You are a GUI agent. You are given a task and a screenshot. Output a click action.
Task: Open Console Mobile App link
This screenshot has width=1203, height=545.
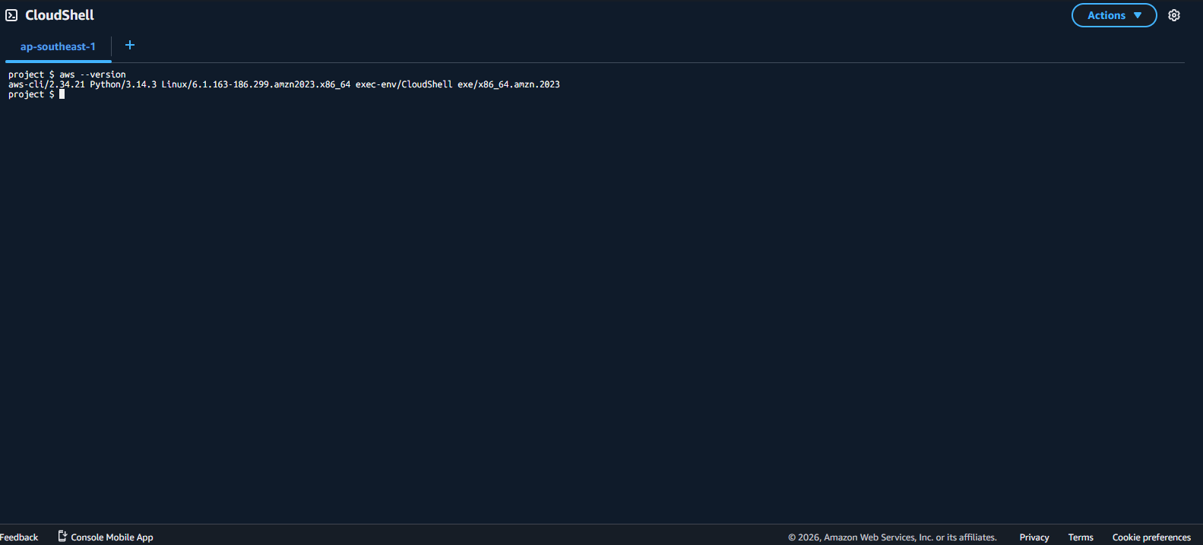coord(112,537)
